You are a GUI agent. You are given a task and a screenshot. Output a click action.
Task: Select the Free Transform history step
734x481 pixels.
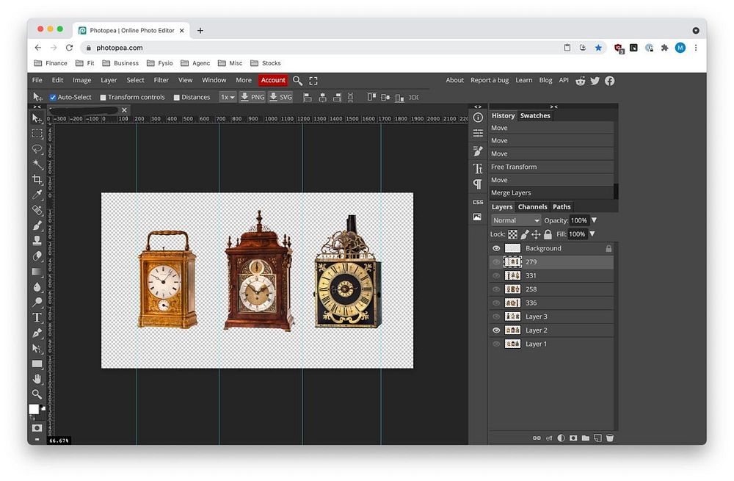(514, 167)
